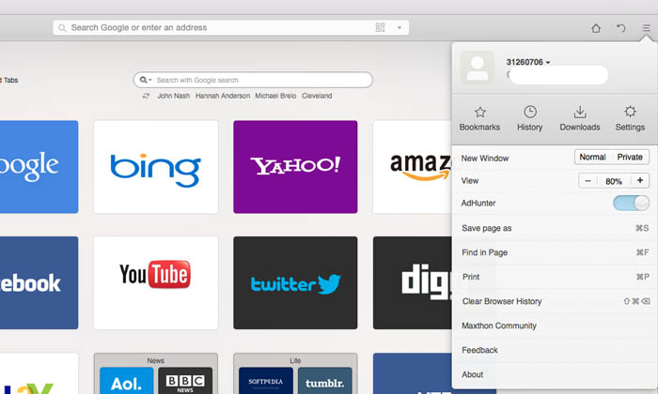Click the undo/restore closed page arrow icon
The width and height of the screenshot is (658, 394).
pyautogui.click(x=621, y=28)
